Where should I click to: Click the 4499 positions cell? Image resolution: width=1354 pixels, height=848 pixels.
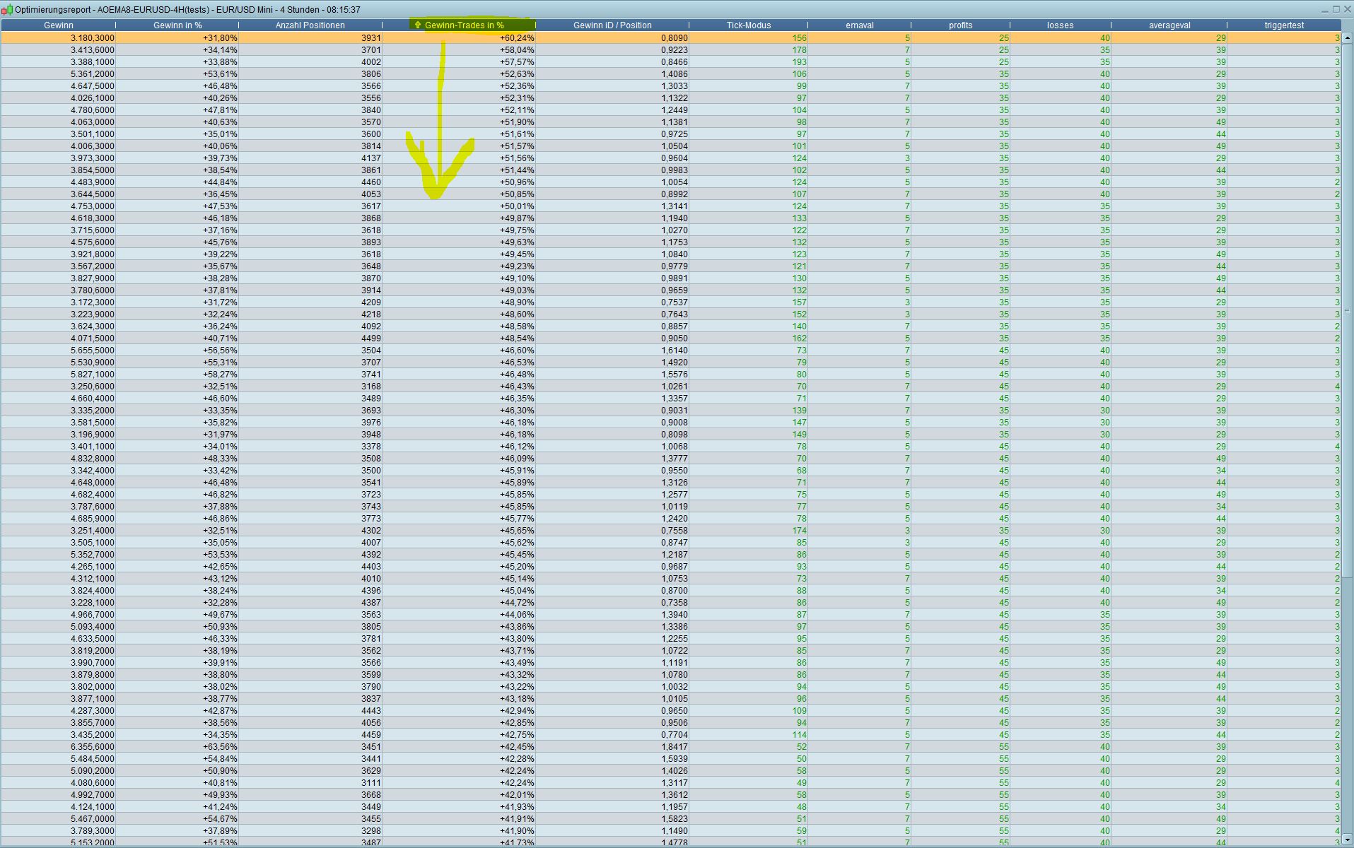310,338
